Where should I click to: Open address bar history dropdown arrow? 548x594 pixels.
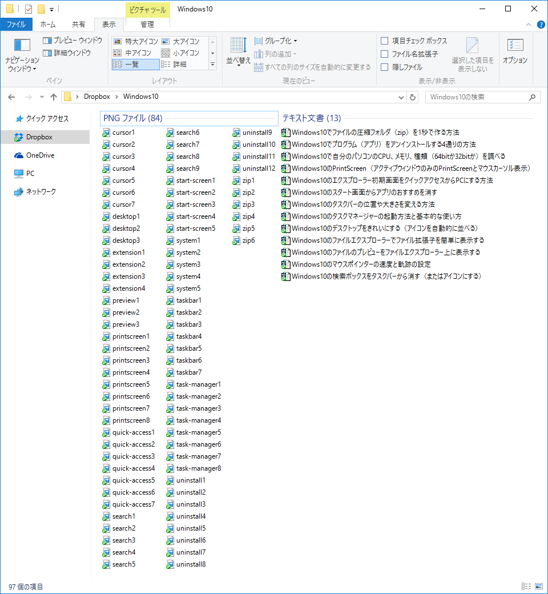coord(401,97)
